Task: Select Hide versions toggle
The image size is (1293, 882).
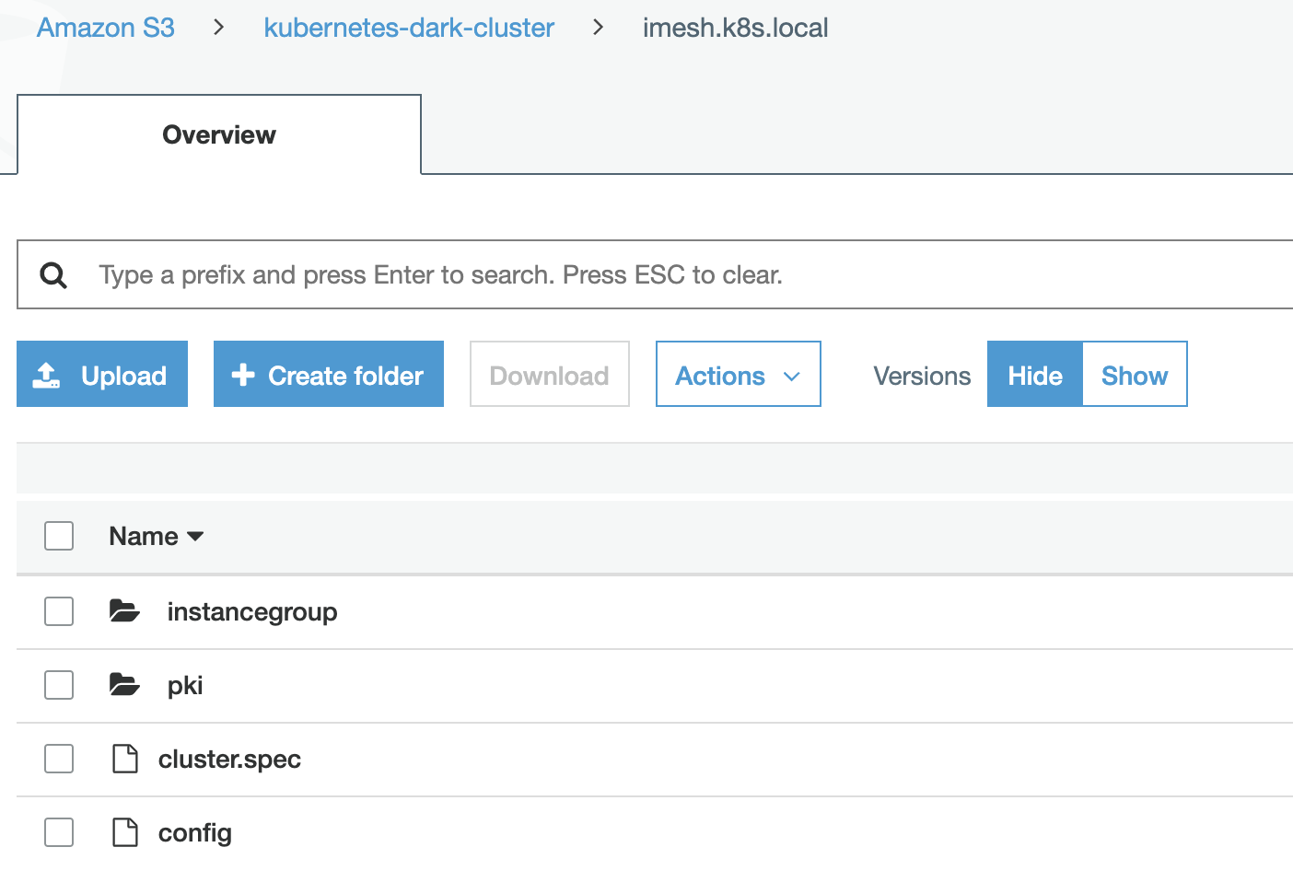Action: 1035,375
